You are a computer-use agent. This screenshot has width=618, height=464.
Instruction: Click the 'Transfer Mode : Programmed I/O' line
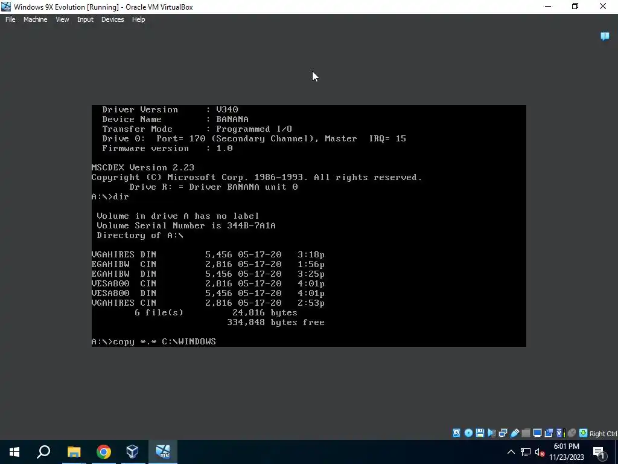pyautogui.click(x=197, y=129)
